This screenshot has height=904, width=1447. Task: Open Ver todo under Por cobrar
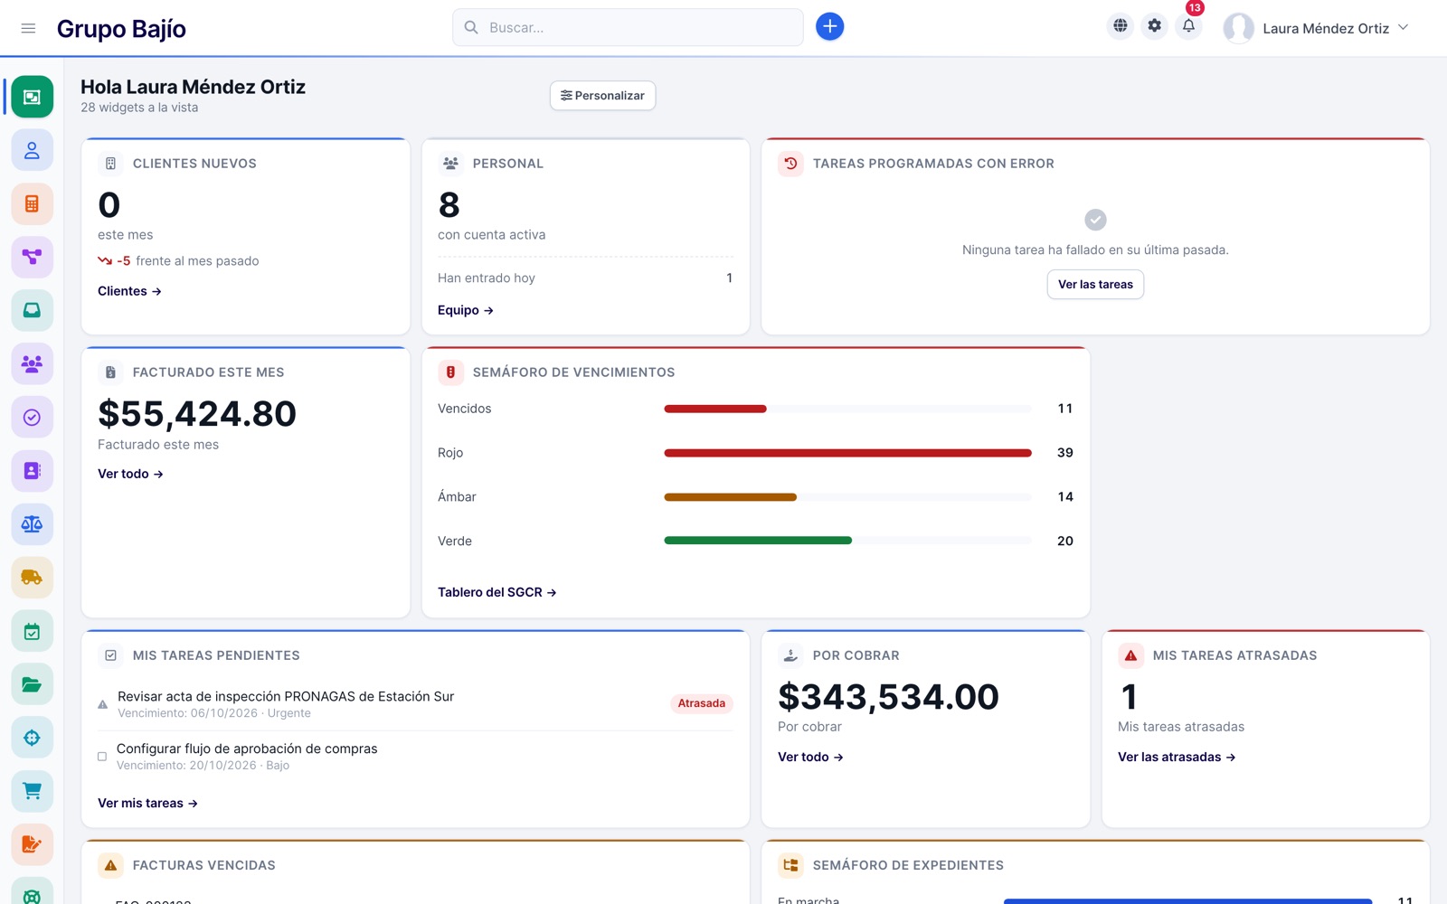pos(810,757)
